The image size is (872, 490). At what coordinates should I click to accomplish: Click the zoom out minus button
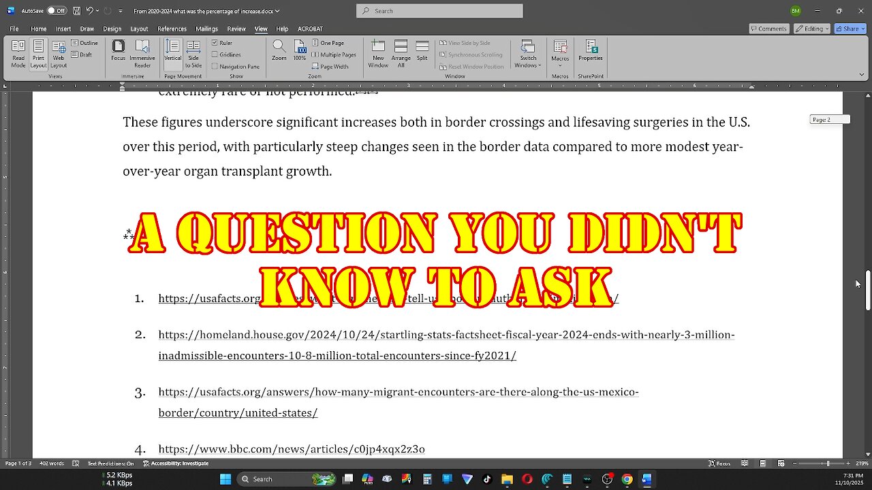(794, 463)
